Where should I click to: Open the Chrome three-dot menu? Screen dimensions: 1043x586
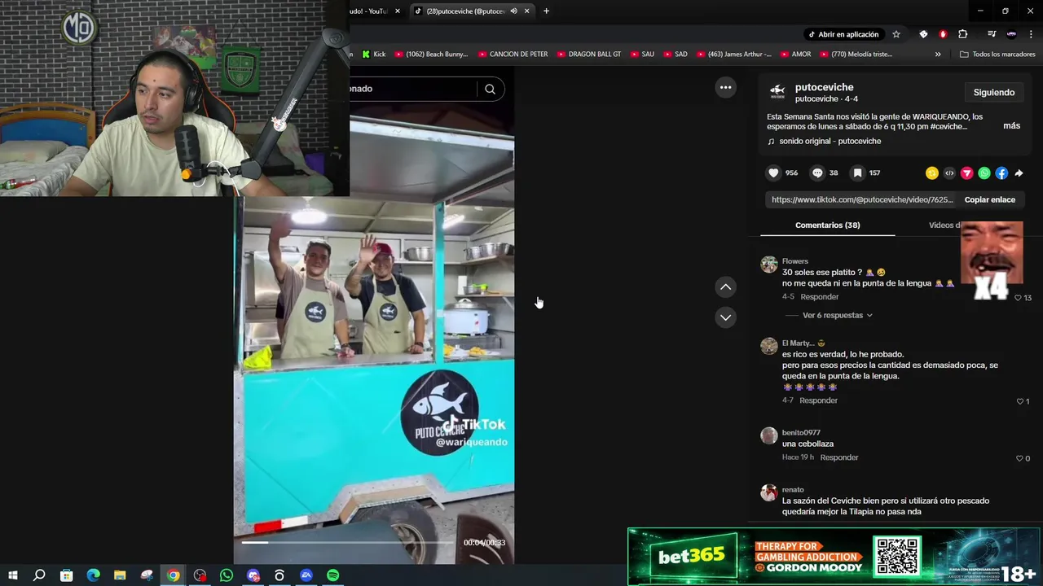(x=1031, y=34)
